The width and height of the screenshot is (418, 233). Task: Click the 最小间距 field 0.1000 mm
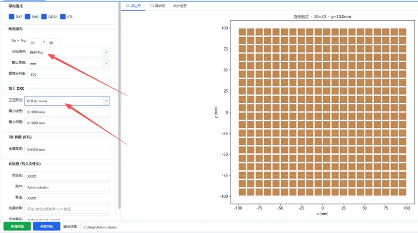67,123
